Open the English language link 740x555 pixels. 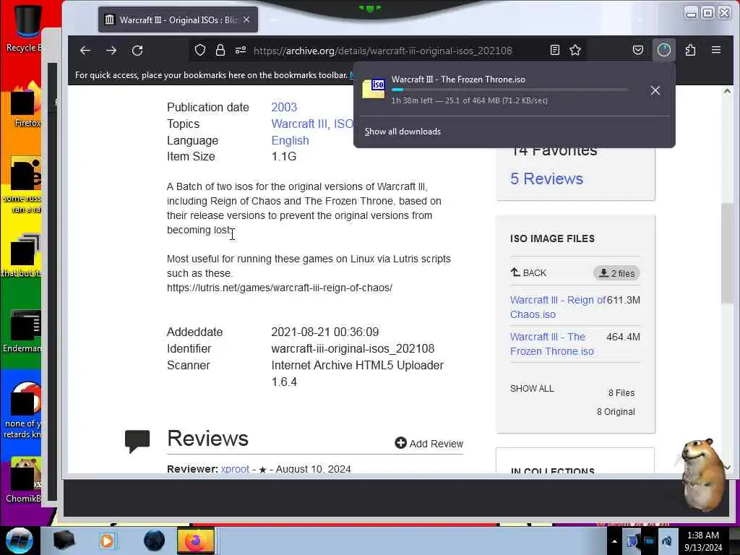click(291, 141)
